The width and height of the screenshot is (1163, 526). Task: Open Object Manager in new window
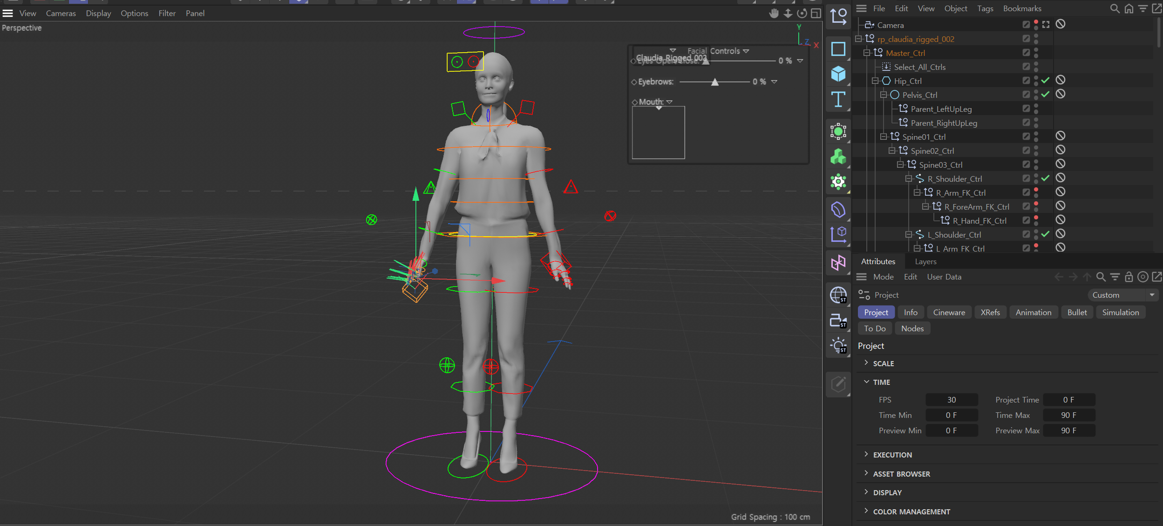coord(1157,8)
